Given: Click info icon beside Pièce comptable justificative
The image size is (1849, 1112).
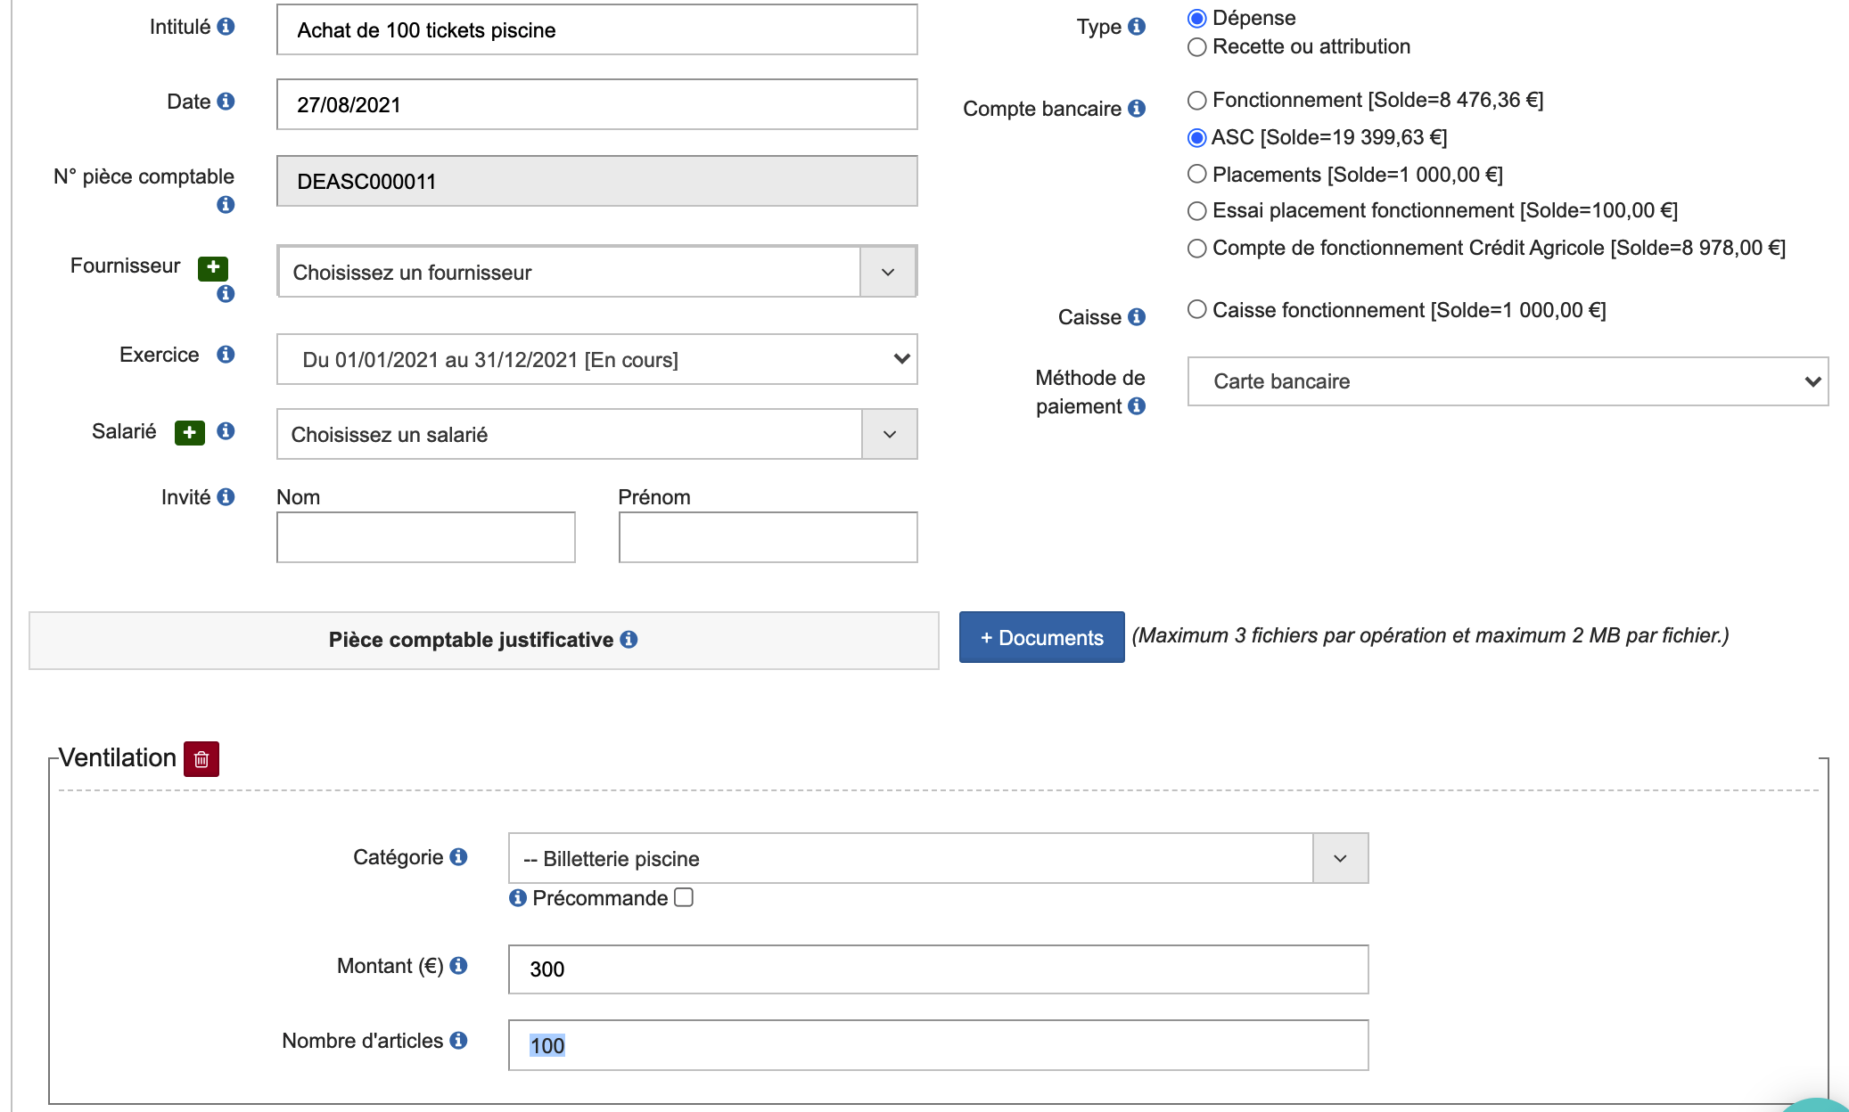Looking at the screenshot, I should click(x=629, y=640).
